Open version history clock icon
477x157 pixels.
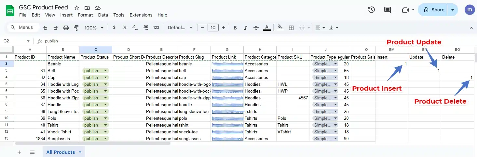point(371,10)
